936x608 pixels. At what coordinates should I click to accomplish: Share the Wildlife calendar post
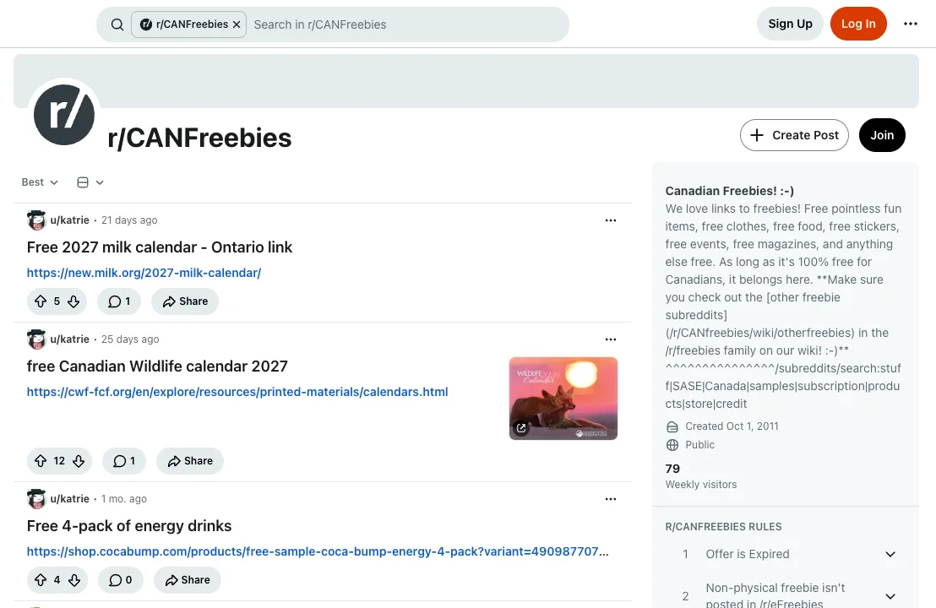pyautogui.click(x=190, y=460)
